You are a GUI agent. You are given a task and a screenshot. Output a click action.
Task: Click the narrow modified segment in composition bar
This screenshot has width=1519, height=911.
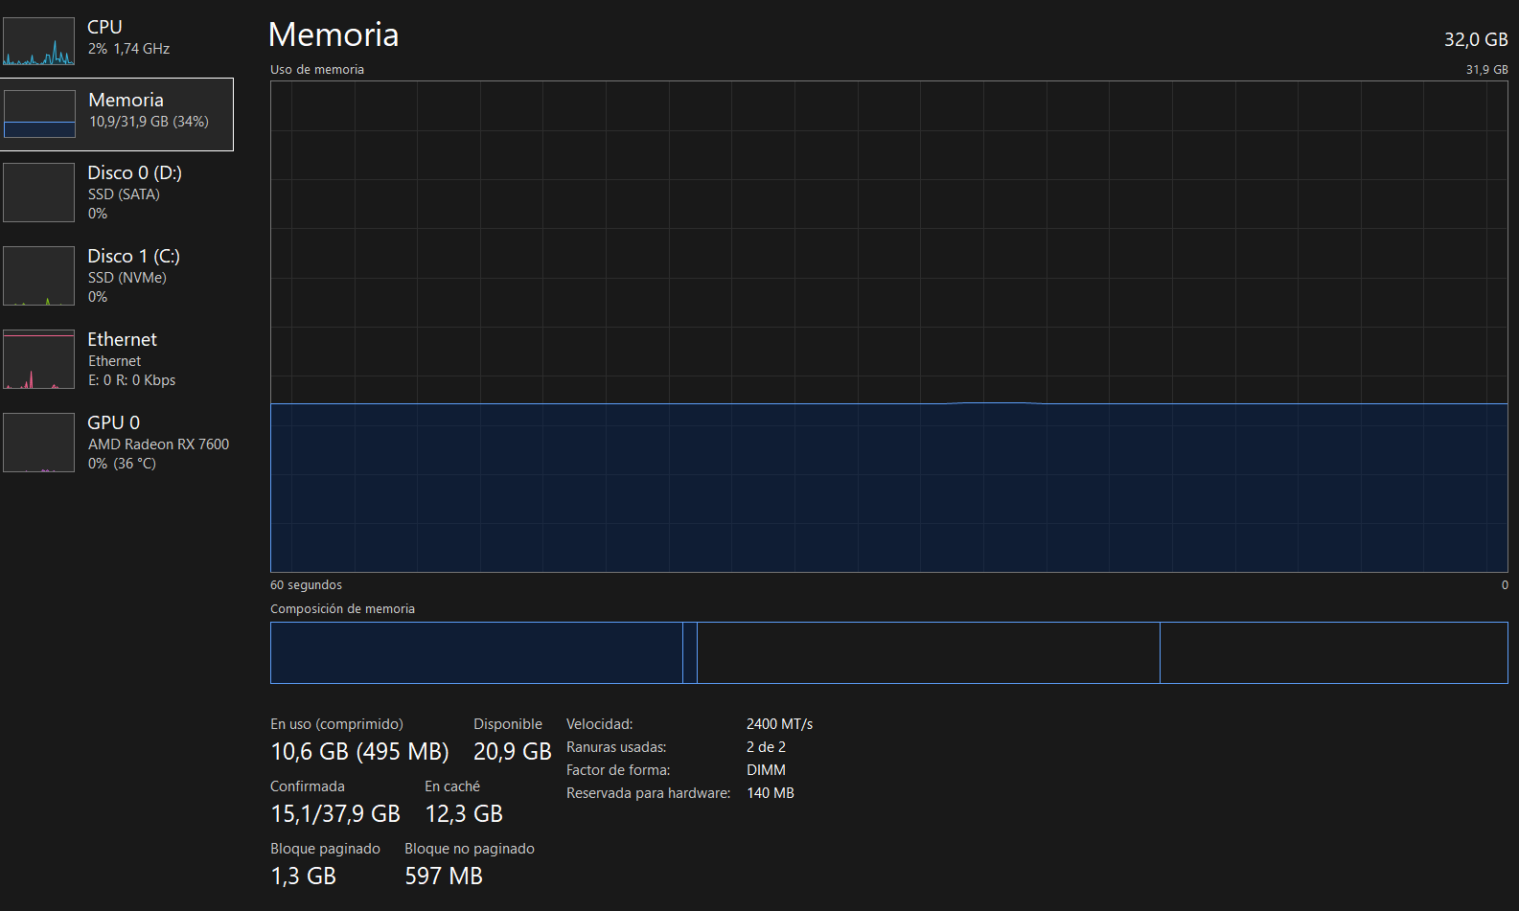click(690, 652)
